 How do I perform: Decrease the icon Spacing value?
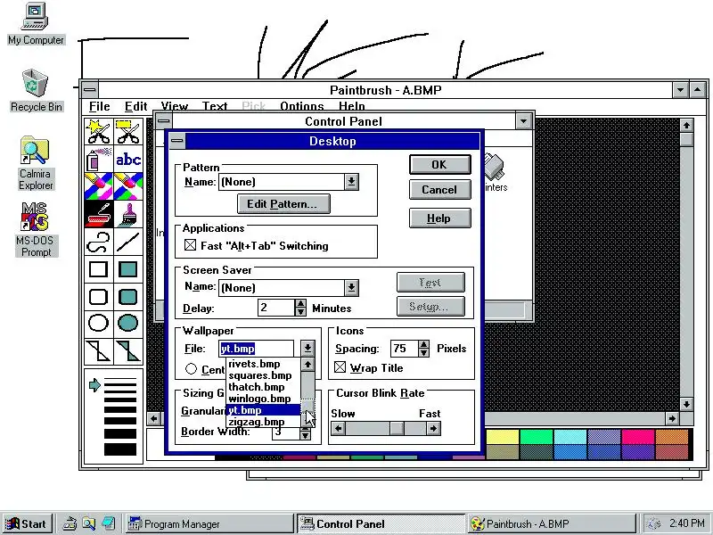[423, 352]
